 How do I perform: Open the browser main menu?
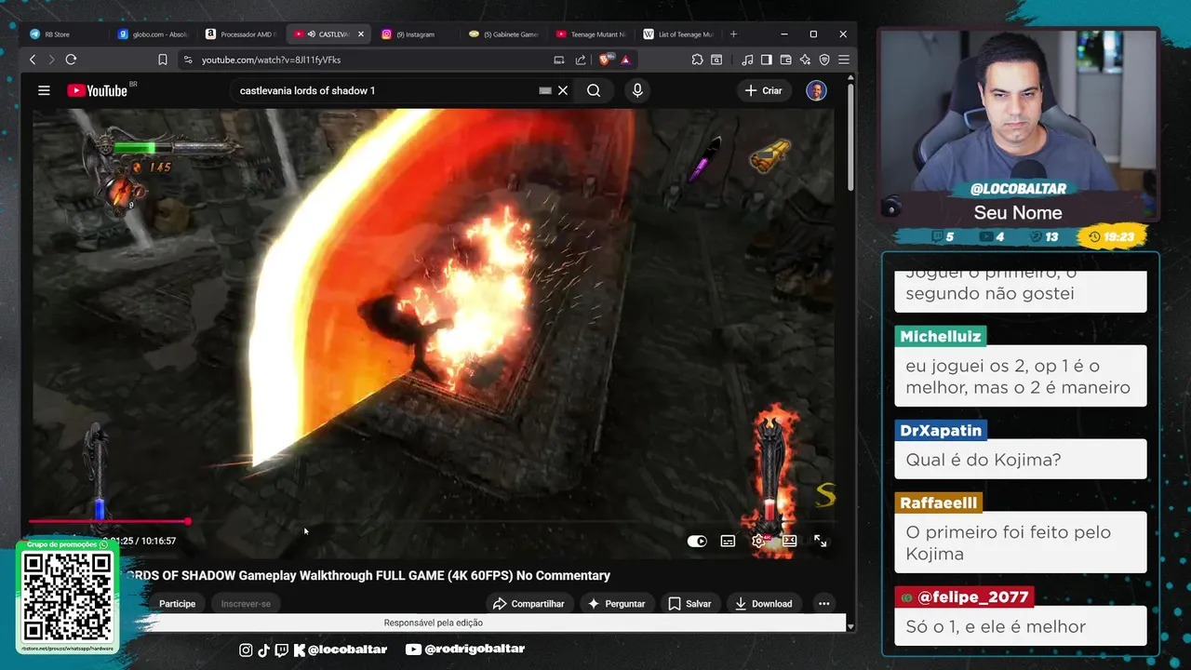(844, 60)
